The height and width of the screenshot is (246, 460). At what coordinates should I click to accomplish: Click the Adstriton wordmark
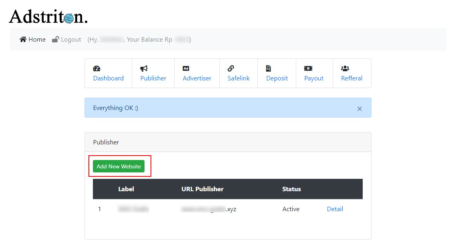(x=47, y=16)
